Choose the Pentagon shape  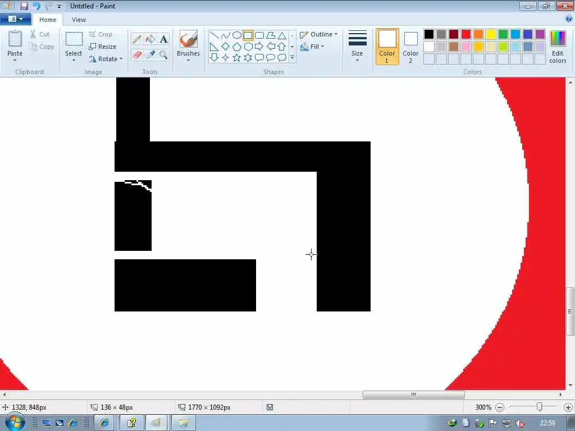(x=237, y=47)
